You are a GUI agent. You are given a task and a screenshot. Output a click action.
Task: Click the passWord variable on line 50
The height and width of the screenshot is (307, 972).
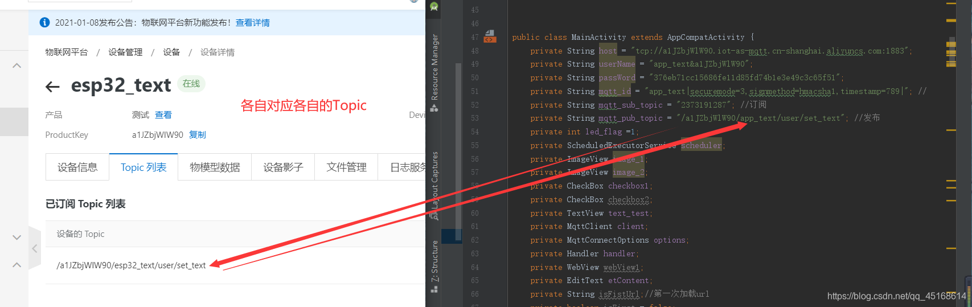617,77
